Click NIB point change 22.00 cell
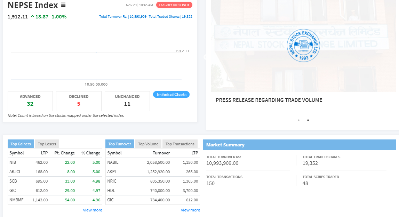Viewport: 399px width, 217px height. 70,162
